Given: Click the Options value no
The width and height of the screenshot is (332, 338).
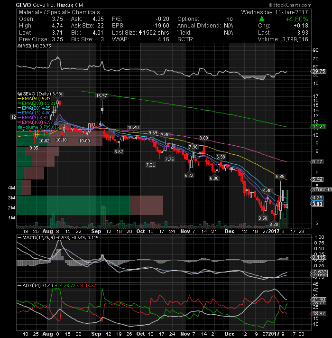Looking at the screenshot, I should (x=230, y=19).
